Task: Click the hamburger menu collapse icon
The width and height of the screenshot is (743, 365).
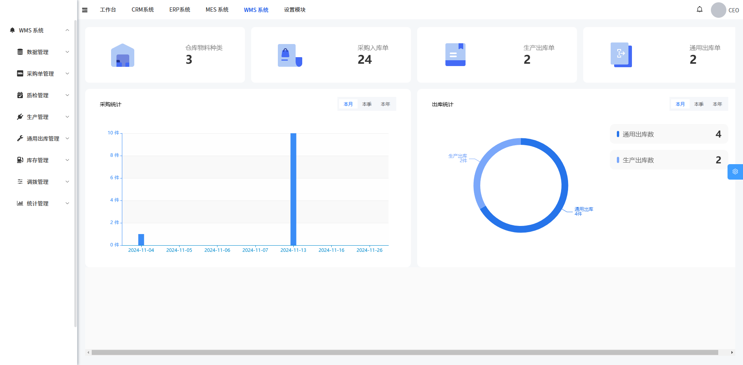Action: point(85,10)
